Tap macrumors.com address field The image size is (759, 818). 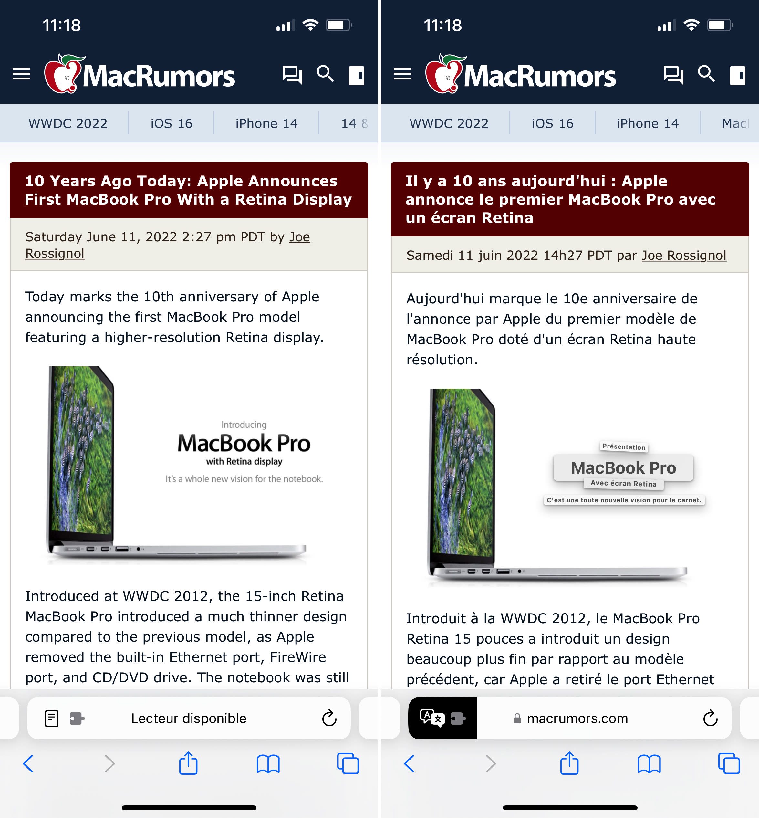[577, 718]
